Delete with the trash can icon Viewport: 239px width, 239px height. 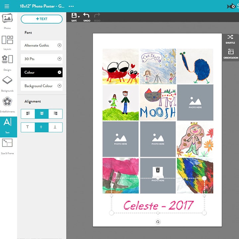(x=158, y=170)
